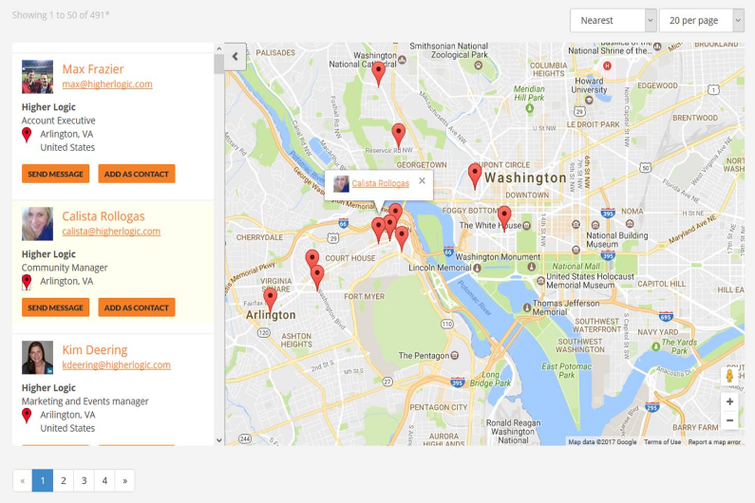Open Street View pegman icon
The image size is (755, 503).
pyautogui.click(x=729, y=376)
